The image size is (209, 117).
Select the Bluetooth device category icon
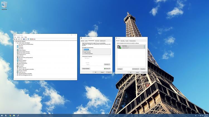point(18,46)
